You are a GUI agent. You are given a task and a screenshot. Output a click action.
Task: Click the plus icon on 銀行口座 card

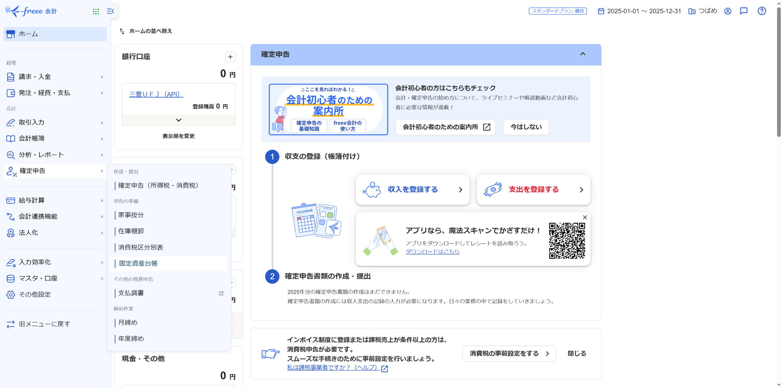click(x=230, y=57)
